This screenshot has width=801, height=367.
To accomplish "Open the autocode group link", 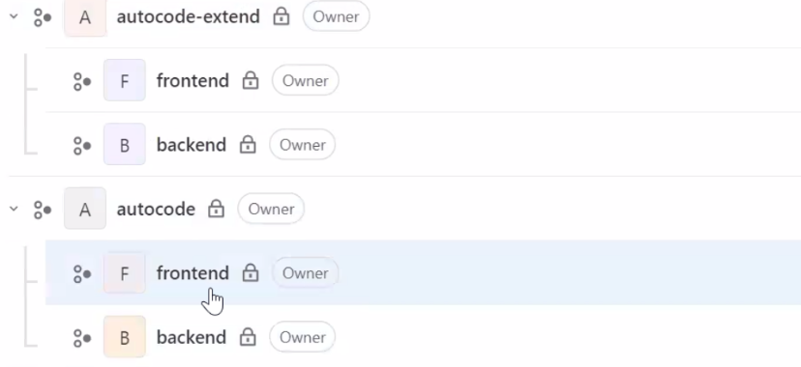I will [156, 209].
